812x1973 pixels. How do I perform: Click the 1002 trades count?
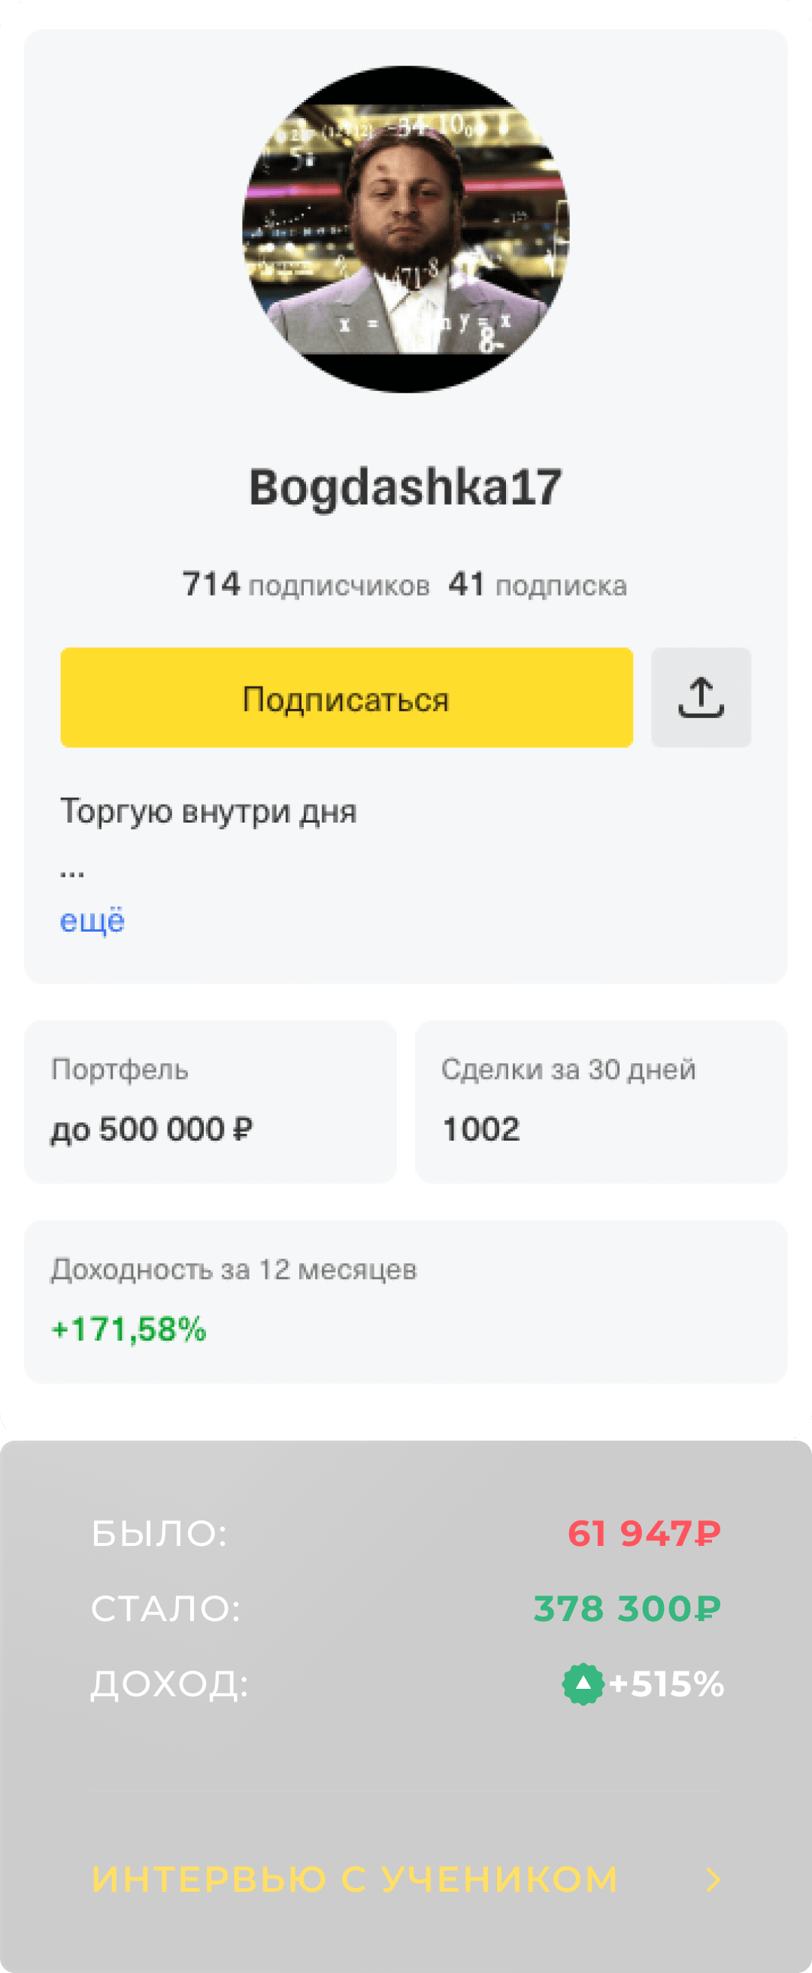pyautogui.click(x=481, y=1129)
